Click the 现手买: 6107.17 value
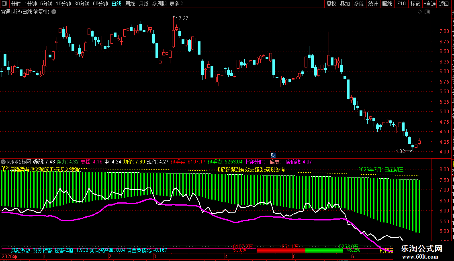 [x=188, y=162]
